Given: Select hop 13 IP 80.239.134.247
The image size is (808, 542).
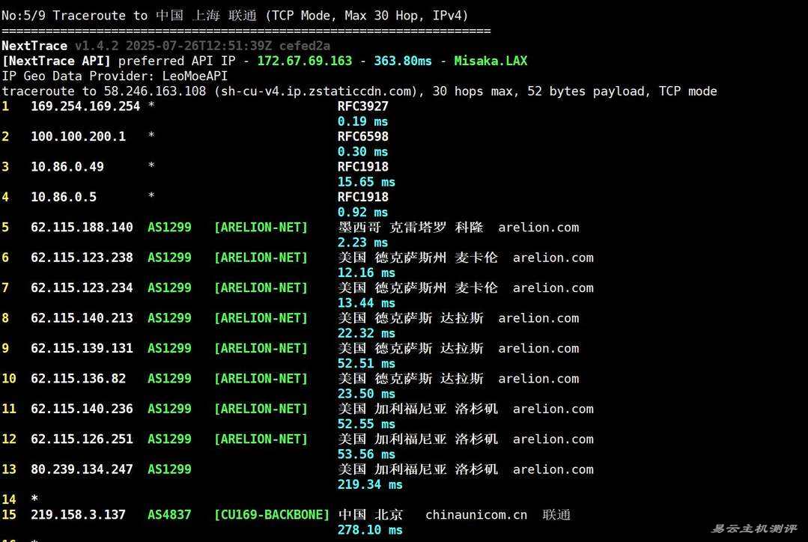Looking at the screenshot, I should (x=82, y=469).
